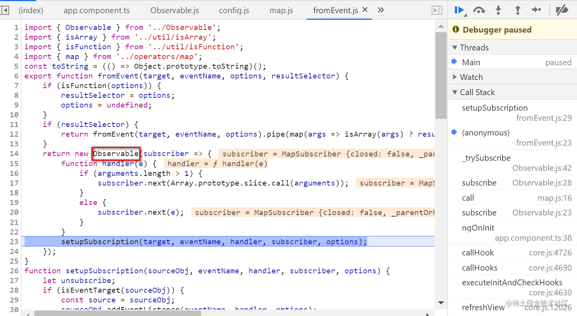Step over the next function call
The height and width of the screenshot is (316, 577).
pyautogui.click(x=479, y=10)
